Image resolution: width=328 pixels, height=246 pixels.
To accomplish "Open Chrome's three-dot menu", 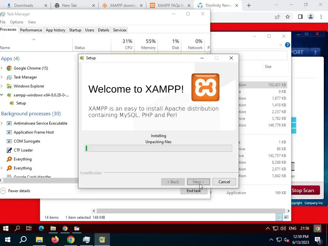I will (321, 17).
